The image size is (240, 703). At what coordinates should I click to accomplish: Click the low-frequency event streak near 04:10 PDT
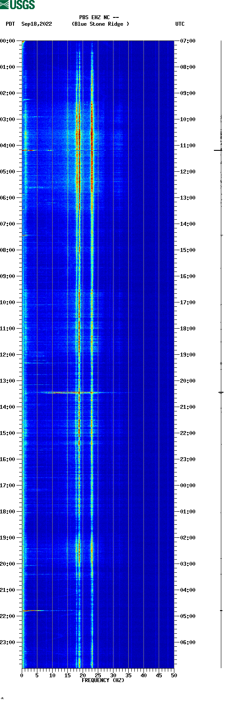tap(37, 150)
